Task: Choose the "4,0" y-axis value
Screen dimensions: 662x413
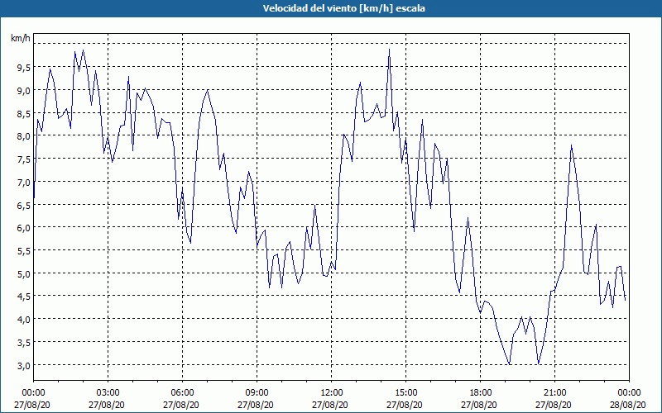Action: 24,320
